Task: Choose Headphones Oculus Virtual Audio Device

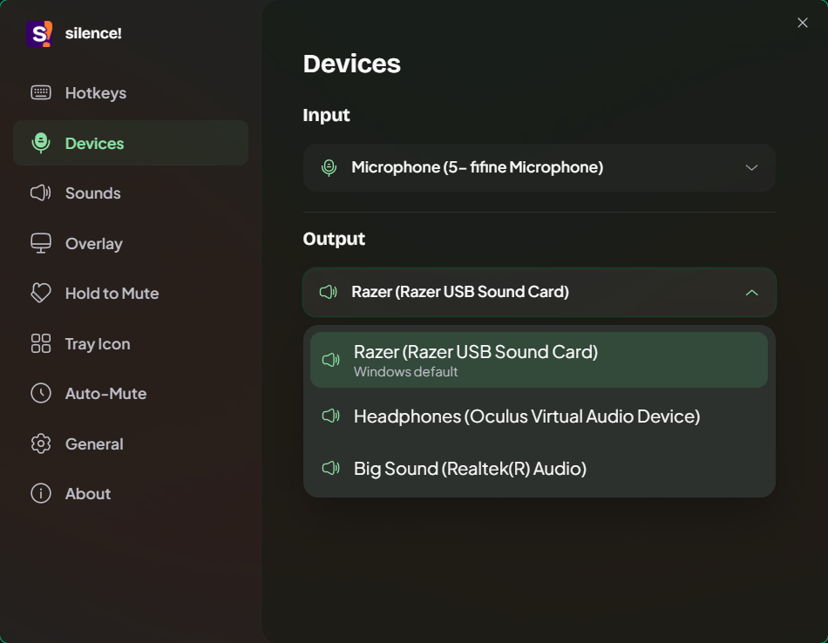Action: tap(540, 416)
